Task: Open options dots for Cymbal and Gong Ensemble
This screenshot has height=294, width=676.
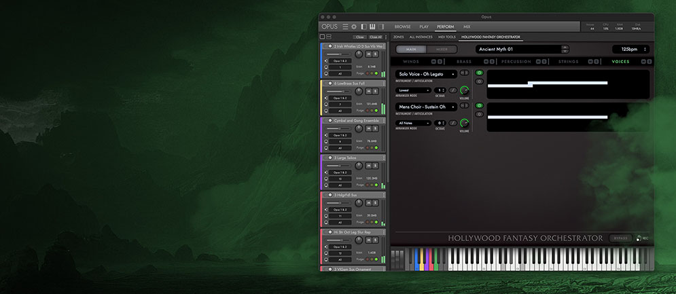Action: 384,121
